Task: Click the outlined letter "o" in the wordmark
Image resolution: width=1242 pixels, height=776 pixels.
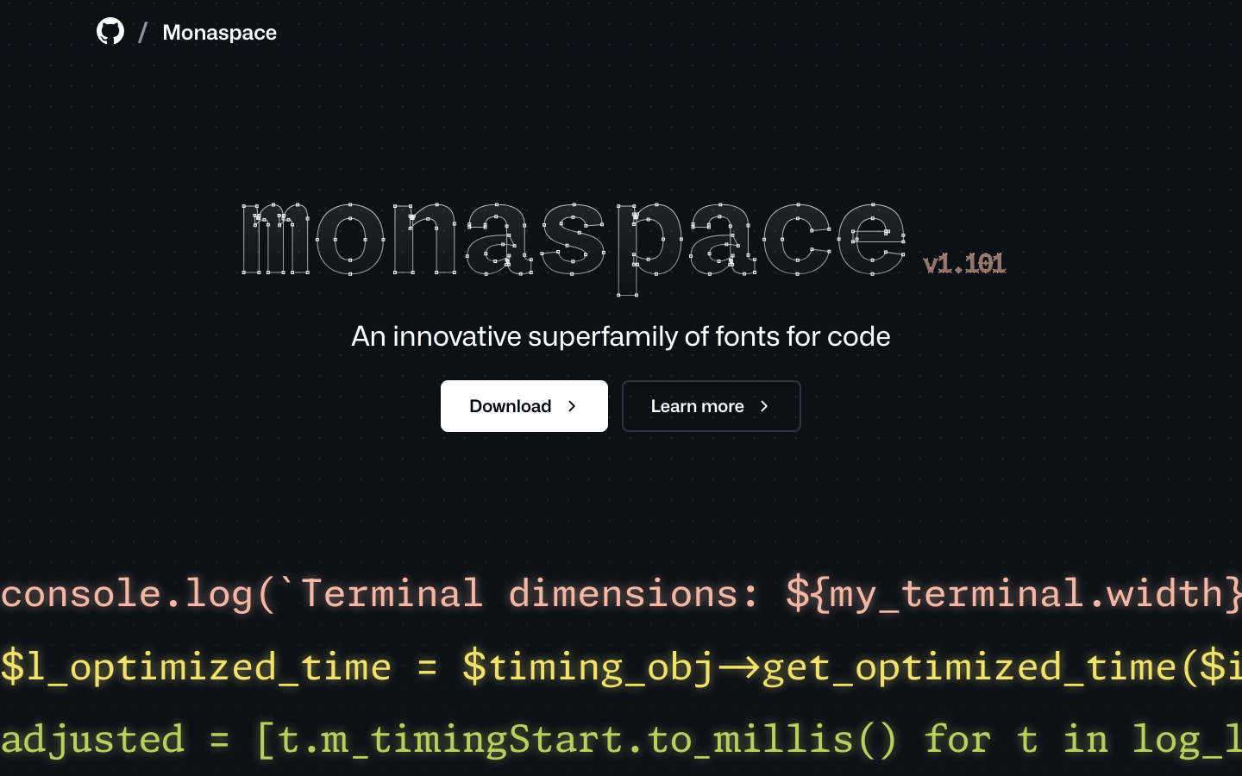Action: pos(350,240)
